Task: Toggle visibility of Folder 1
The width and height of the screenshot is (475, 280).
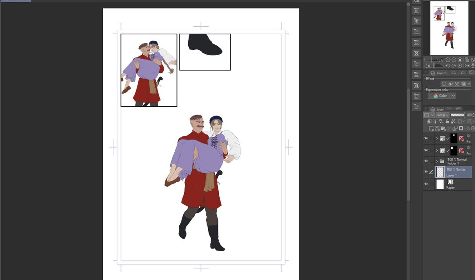Action: (x=426, y=161)
